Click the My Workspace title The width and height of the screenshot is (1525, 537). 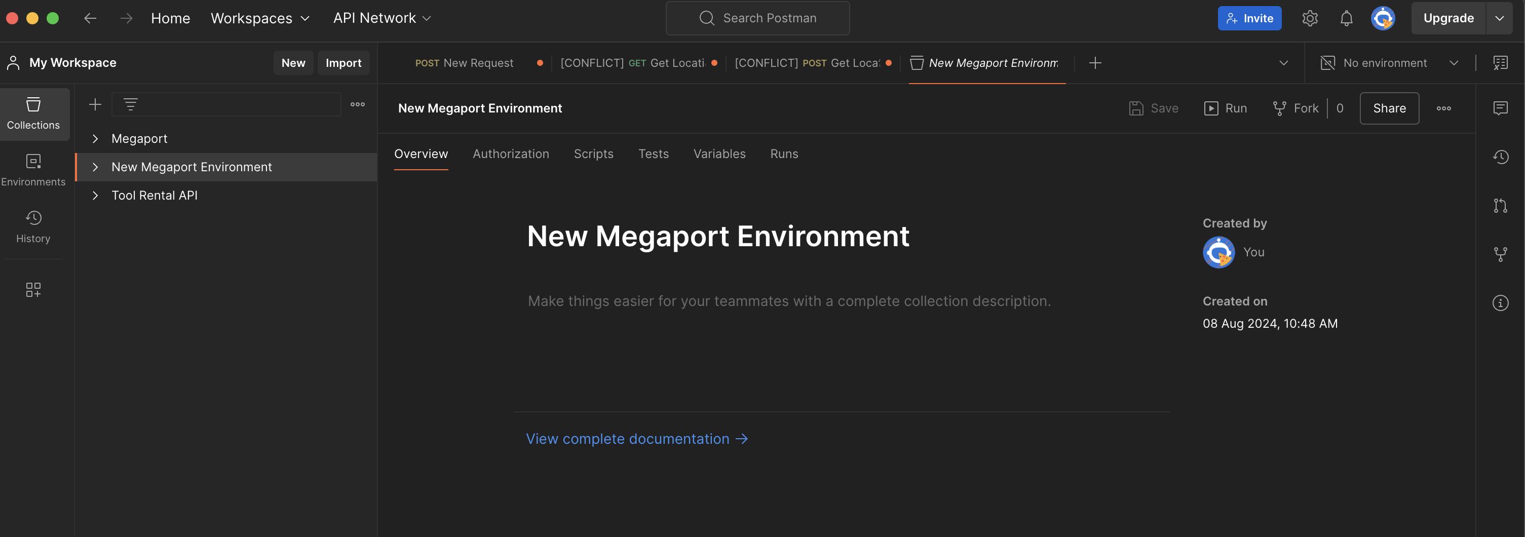pos(73,63)
